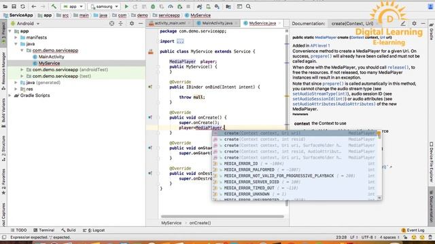Click scroll-from-source target icon in Project panel

click(x=111, y=24)
